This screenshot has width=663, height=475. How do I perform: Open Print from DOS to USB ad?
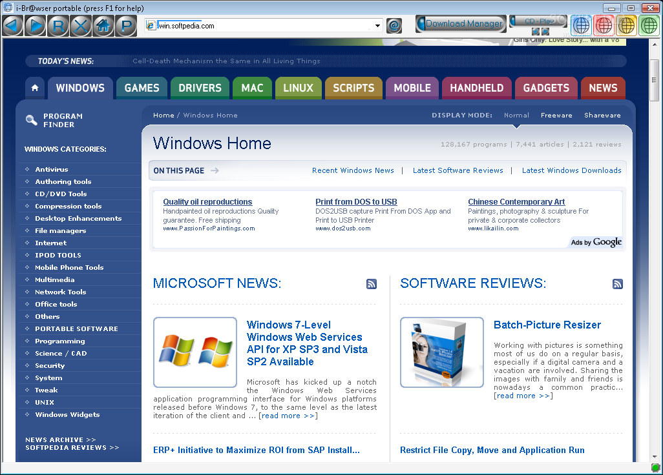pos(356,202)
